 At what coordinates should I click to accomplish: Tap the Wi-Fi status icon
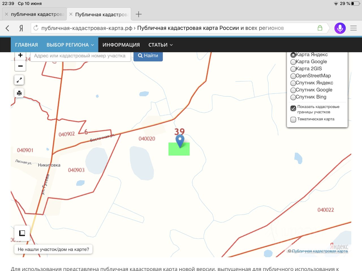point(336,4)
